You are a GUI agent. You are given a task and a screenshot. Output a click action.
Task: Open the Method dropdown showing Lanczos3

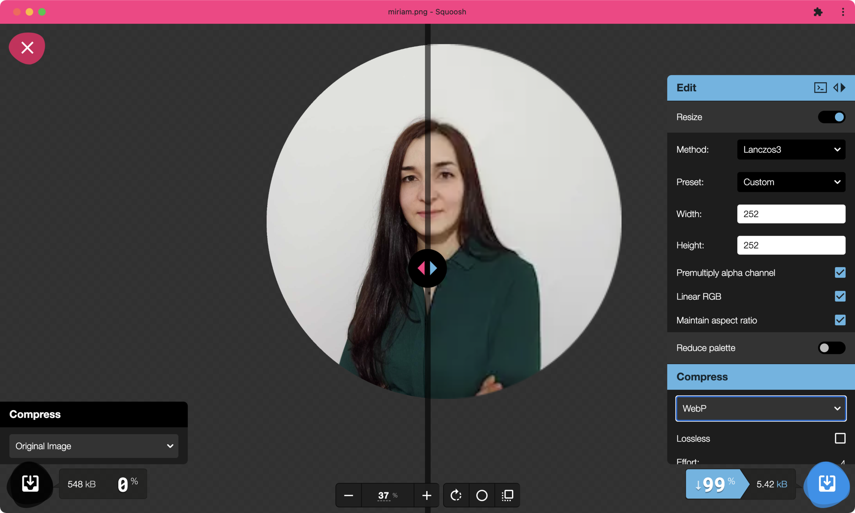pos(791,149)
